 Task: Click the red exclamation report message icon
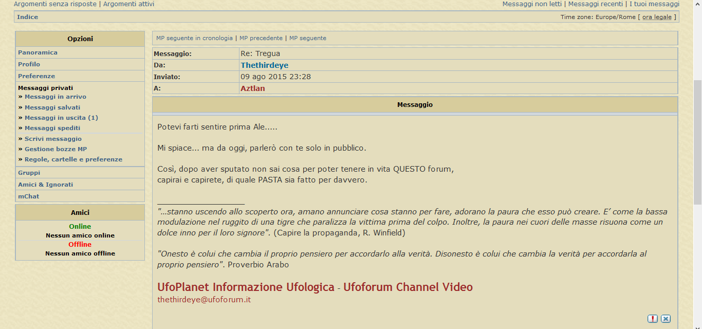pos(653,319)
